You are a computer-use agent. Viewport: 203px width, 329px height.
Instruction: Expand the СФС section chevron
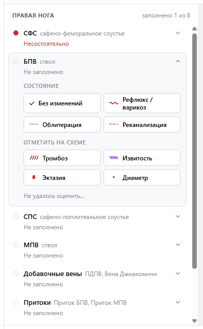(178, 33)
